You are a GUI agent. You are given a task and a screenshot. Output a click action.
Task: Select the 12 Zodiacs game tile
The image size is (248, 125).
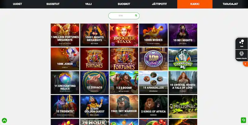tap(95, 83)
